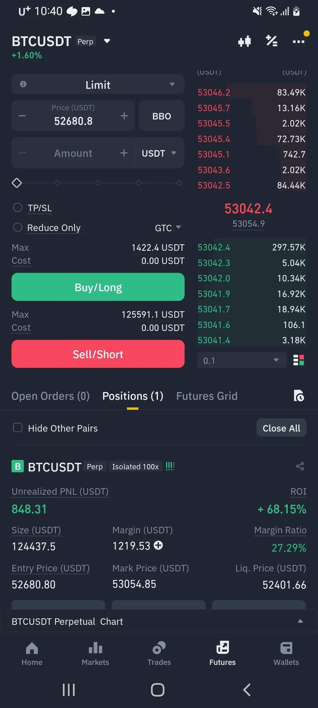Open the Limit order type dropdown
The width and height of the screenshot is (318, 708).
pyautogui.click(x=98, y=85)
